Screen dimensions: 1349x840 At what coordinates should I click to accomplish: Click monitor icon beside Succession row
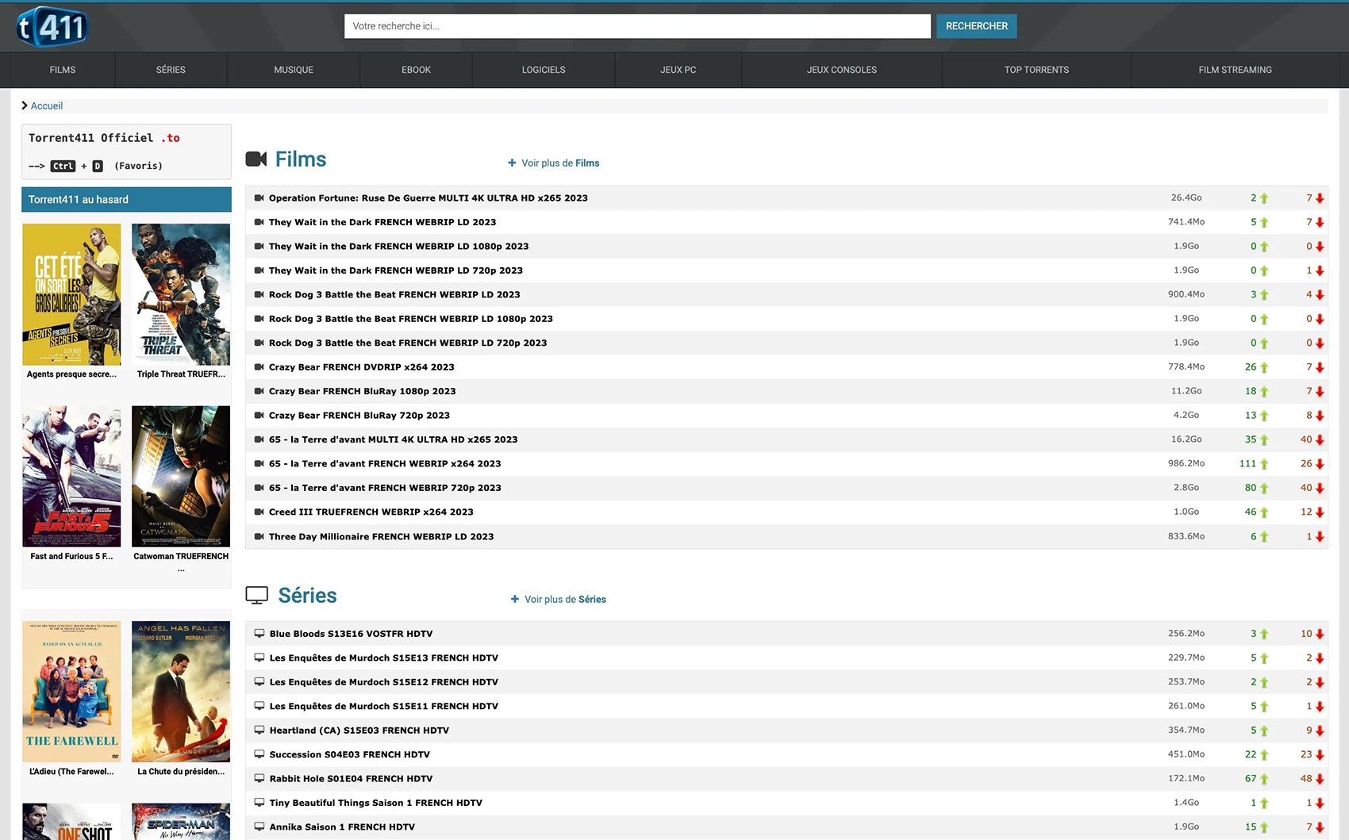coord(259,754)
